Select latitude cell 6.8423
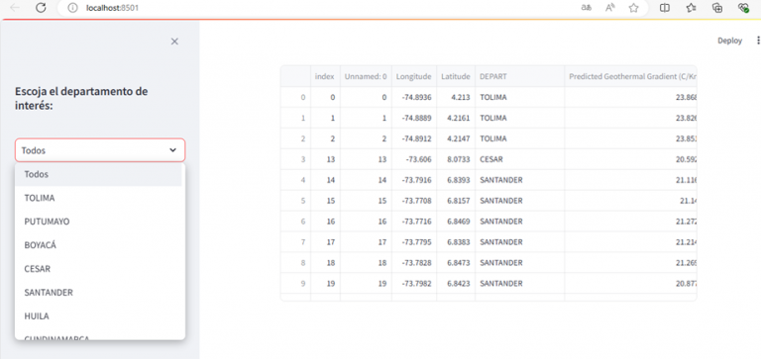The image size is (761, 359). tap(456, 284)
